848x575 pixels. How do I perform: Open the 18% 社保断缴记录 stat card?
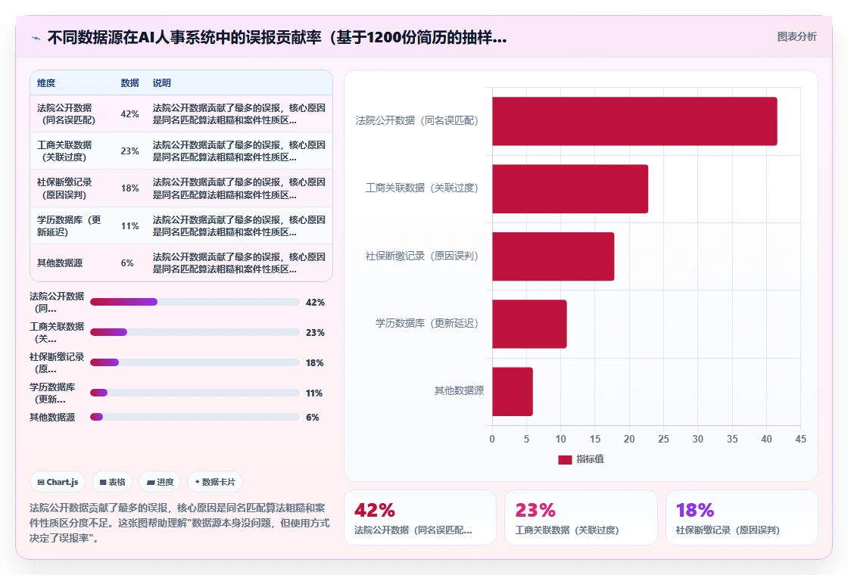(741, 517)
